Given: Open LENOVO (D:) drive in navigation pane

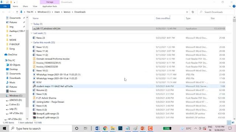Looking at the screenshot, I should 15,100.
